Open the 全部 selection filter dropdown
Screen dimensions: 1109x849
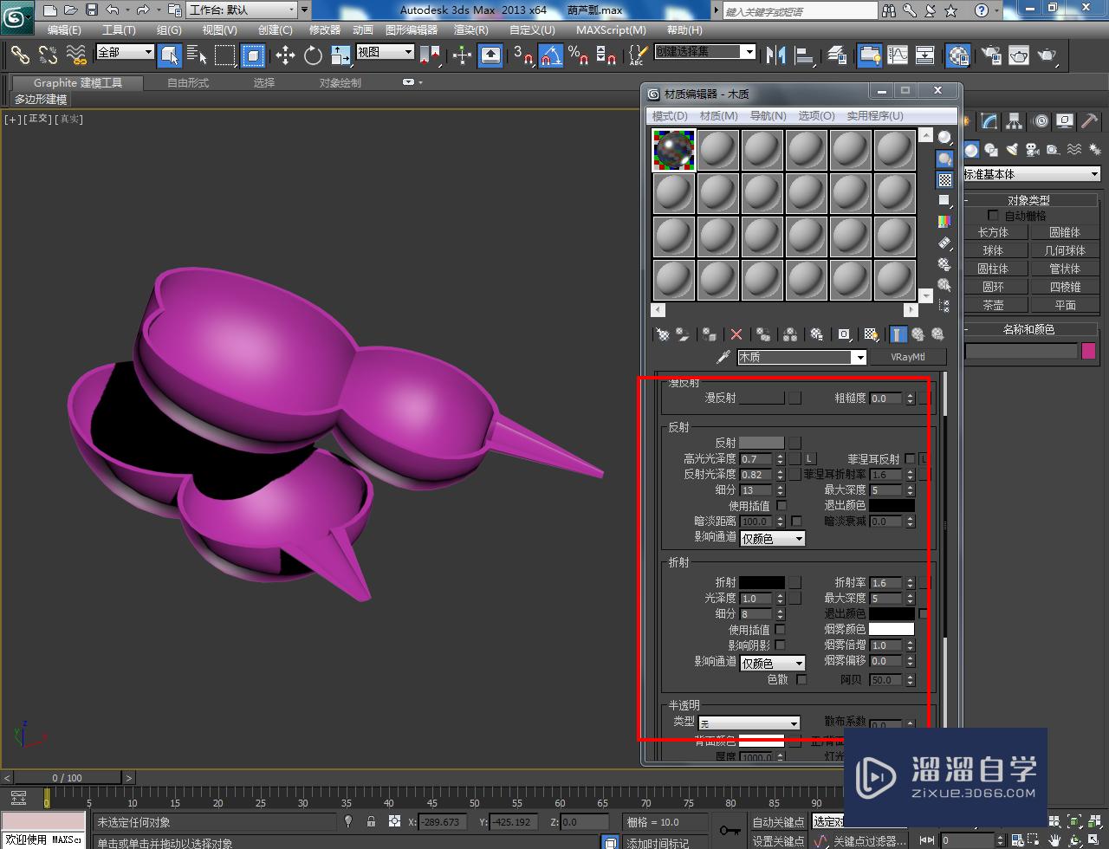pyautogui.click(x=124, y=52)
